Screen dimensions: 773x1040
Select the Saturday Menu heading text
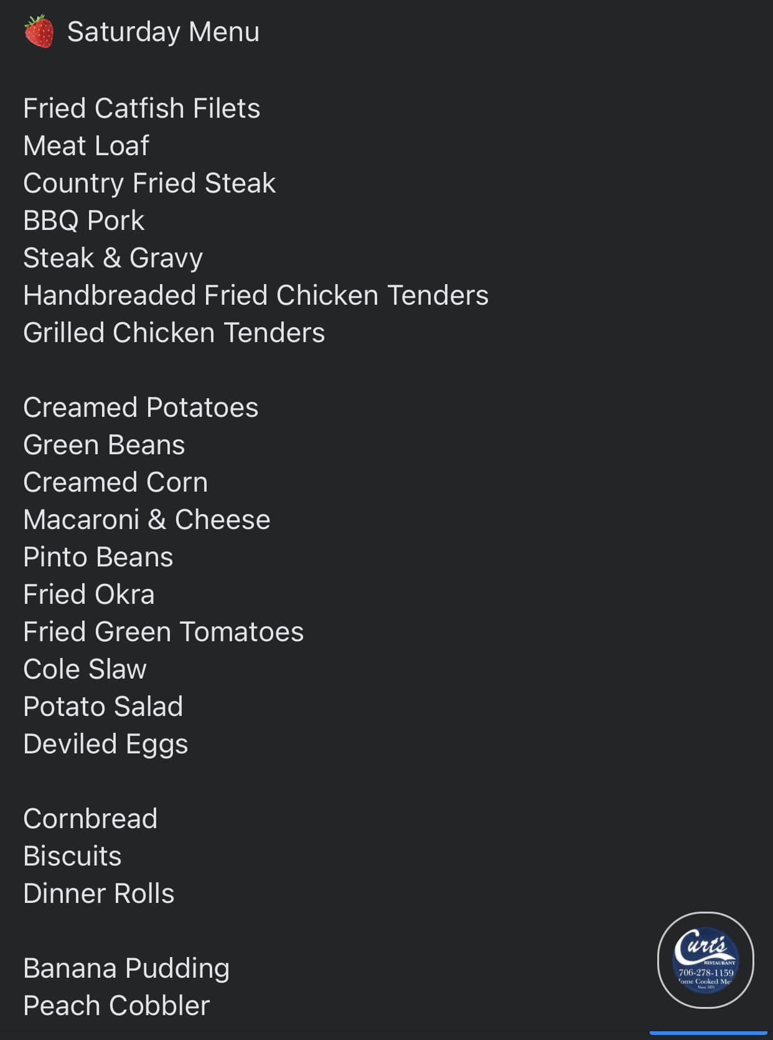[x=163, y=32]
